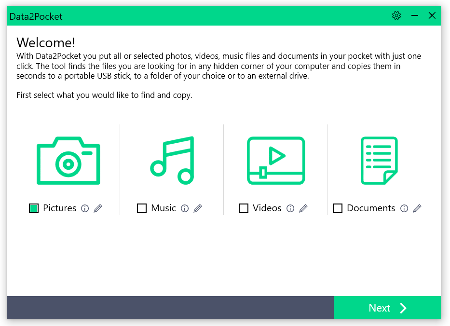Click the info icon next to Videos
Image resolution: width=450 pixels, height=326 pixels.
[x=290, y=208]
